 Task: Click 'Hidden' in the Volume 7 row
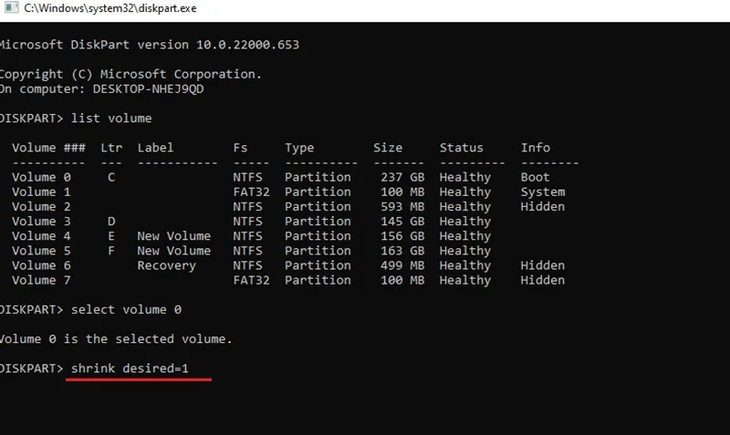tap(543, 280)
